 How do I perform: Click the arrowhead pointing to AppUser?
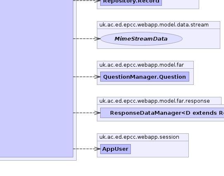98,149
